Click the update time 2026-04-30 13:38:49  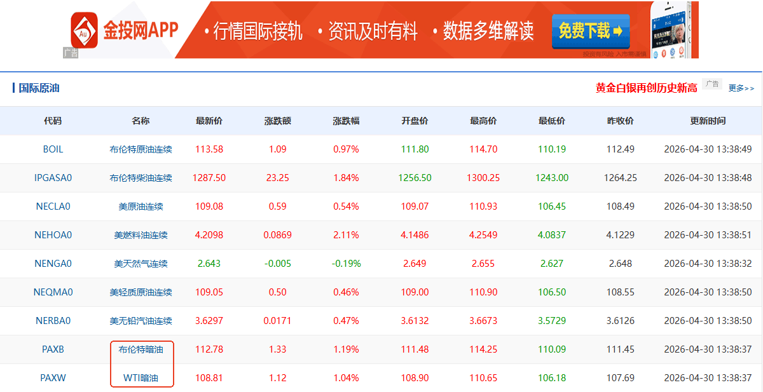pyautogui.click(x=708, y=149)
